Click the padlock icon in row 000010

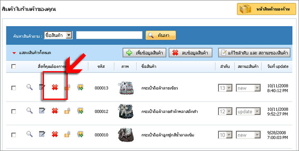coord(67,134)
